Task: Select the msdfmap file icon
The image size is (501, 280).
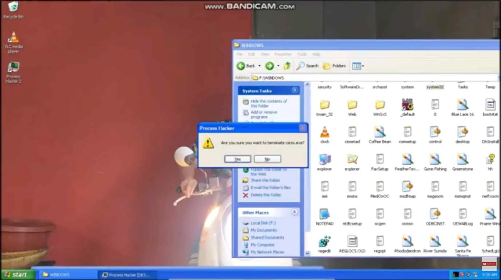Action: point(407,190)
